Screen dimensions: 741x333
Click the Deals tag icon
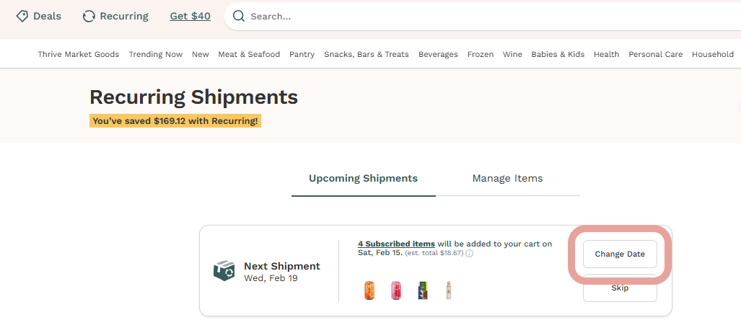[22, 16]
